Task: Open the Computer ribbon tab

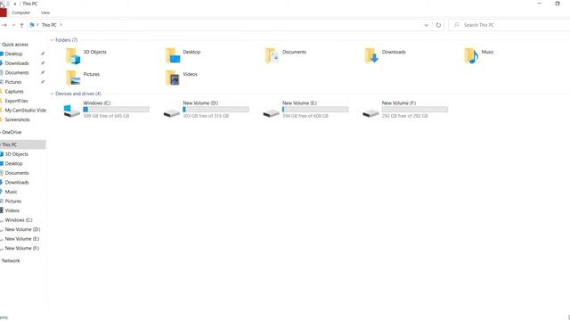Action: (x=21, y=12)
